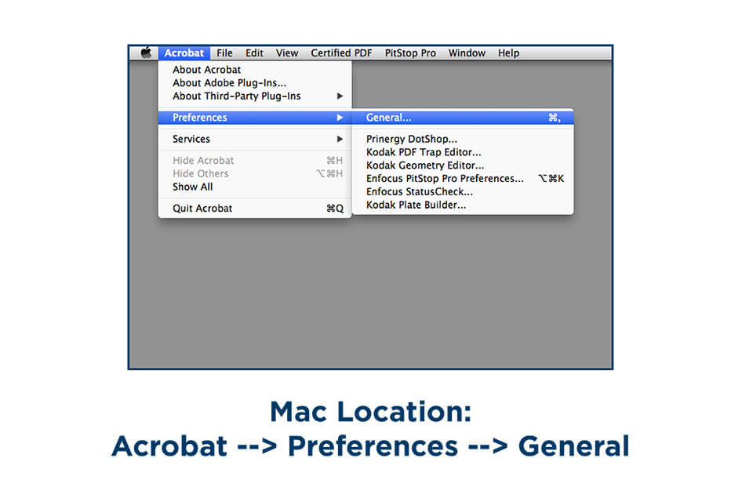Open the Window menu
The height and width of the screenshot is (498, 753).
click(467, 53)
